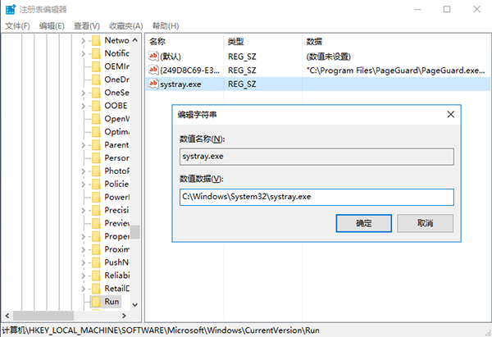Click the OOBE folder icon
Image resolution: width=492 pixels, height=337 pixels.
point(96,106)
